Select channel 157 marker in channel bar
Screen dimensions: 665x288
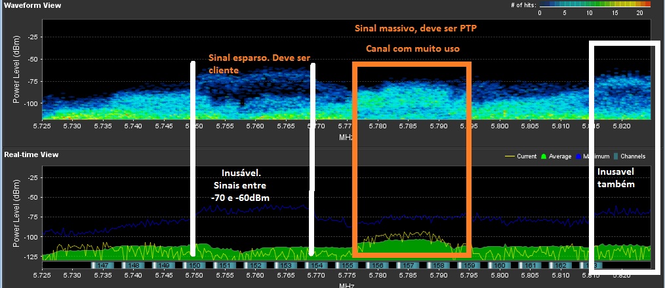(409, 266)
